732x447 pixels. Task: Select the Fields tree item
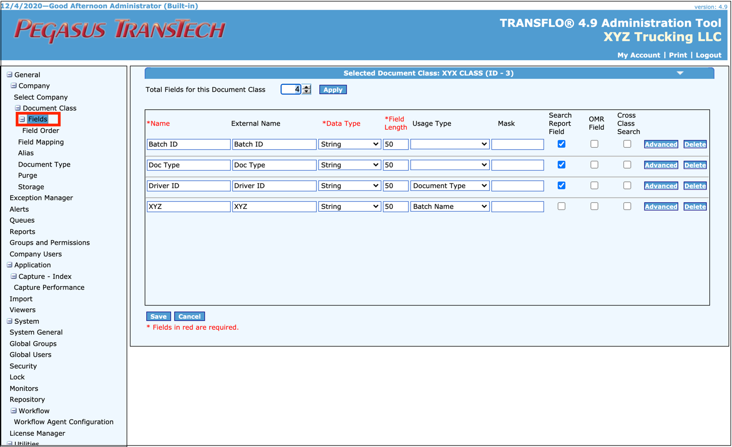pos(38,119)
